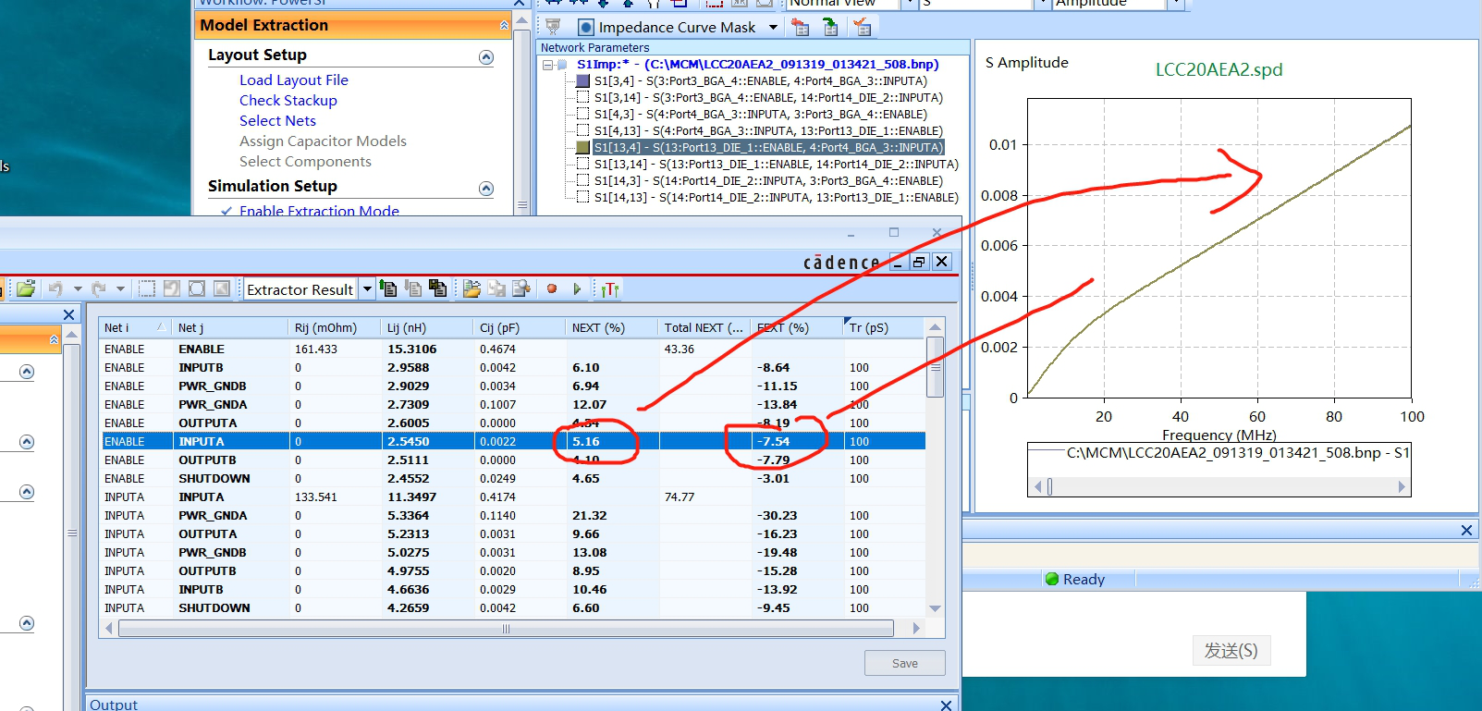Click the red-arrow table icon after Impedance Curve Mask
The width and height of the screenshot is (1482, 711).
(x=801, y=27)
